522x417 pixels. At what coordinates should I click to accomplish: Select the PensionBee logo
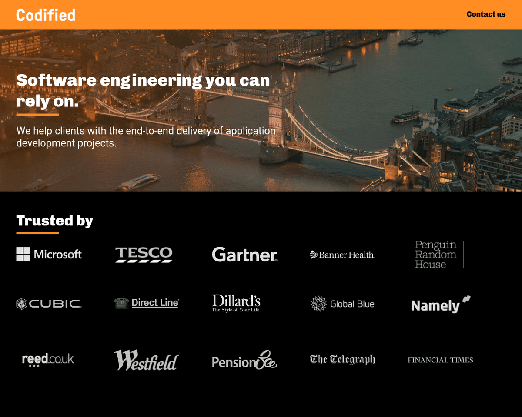point(244,360)
